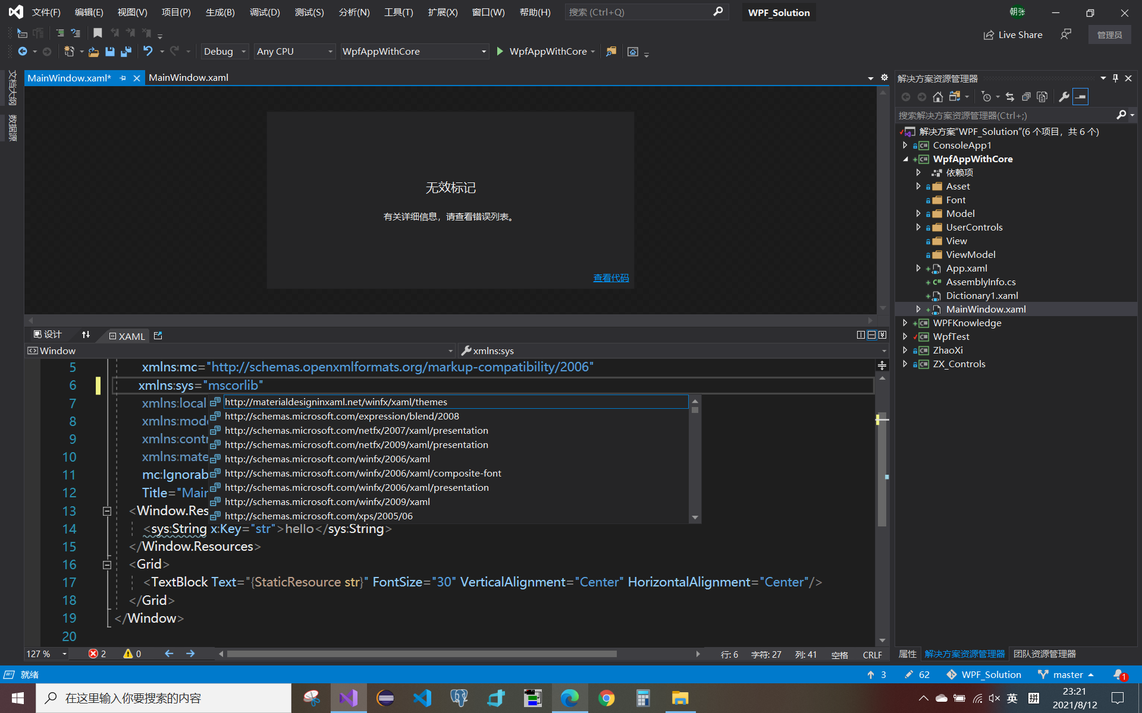
Task: Open Properties wrench icon in Solution Explorer
Action: tap(1064, 97)
